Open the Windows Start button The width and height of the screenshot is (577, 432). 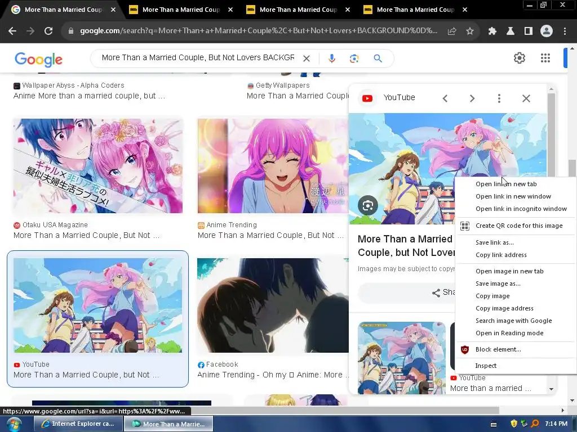(14, 424)
